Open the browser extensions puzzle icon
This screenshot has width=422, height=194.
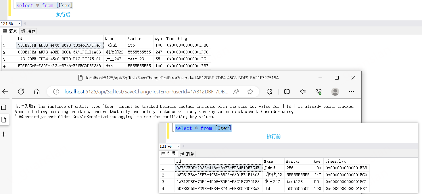coord(269,92)
